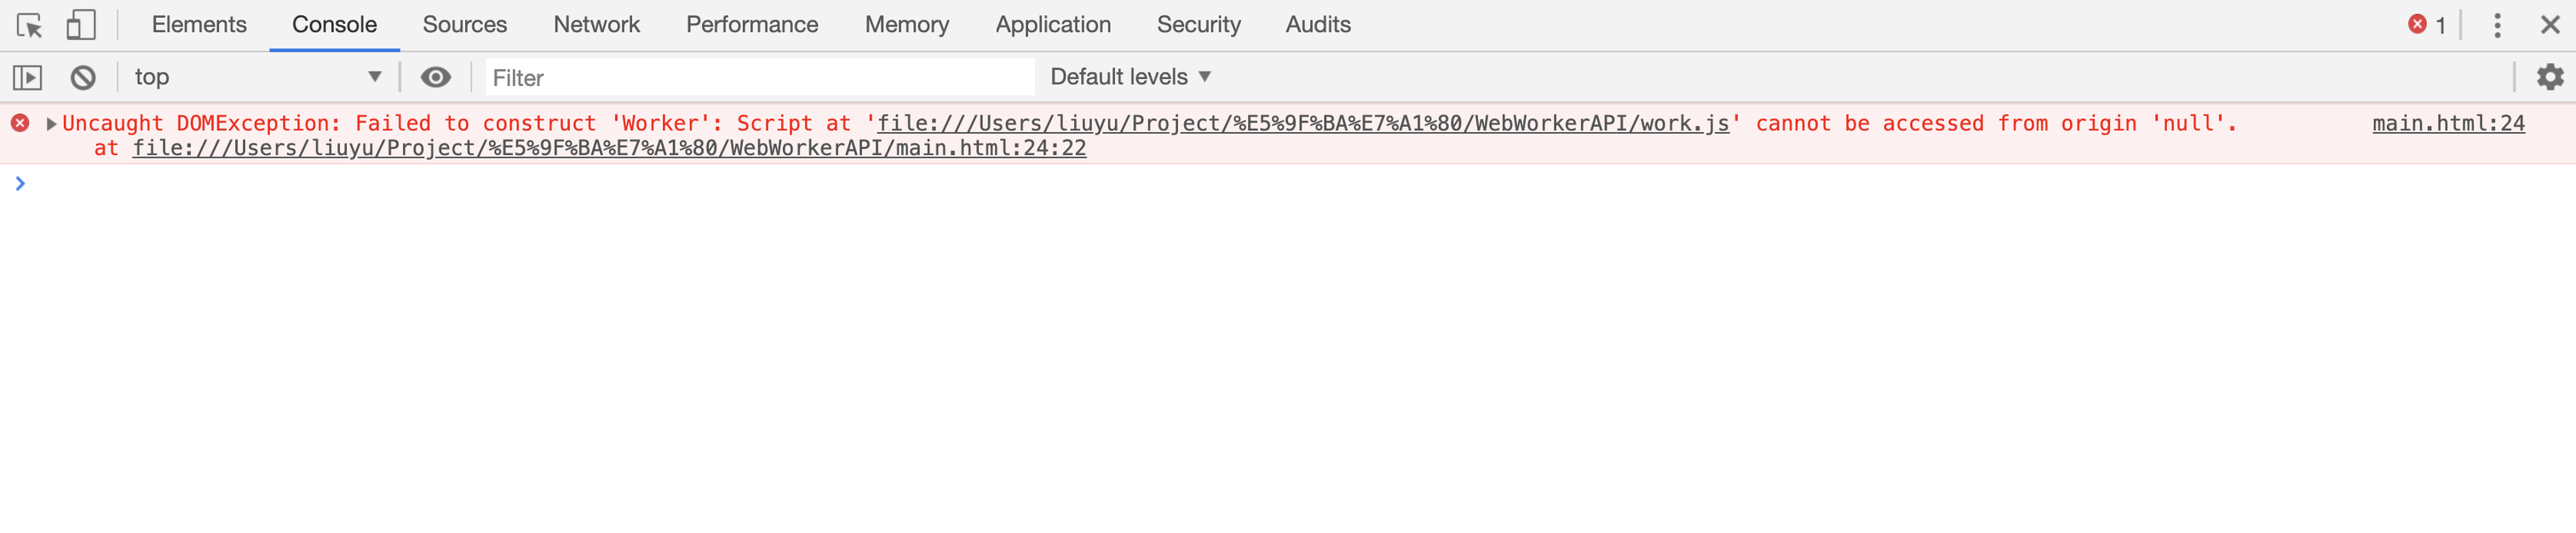Viewport: 2576px width, 533px height.
Task: Switch to the Elements tab
Action: 199,25
